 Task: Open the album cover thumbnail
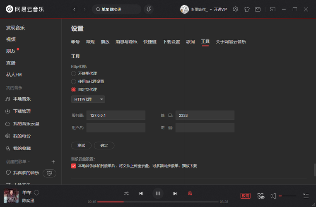point(11,196)
